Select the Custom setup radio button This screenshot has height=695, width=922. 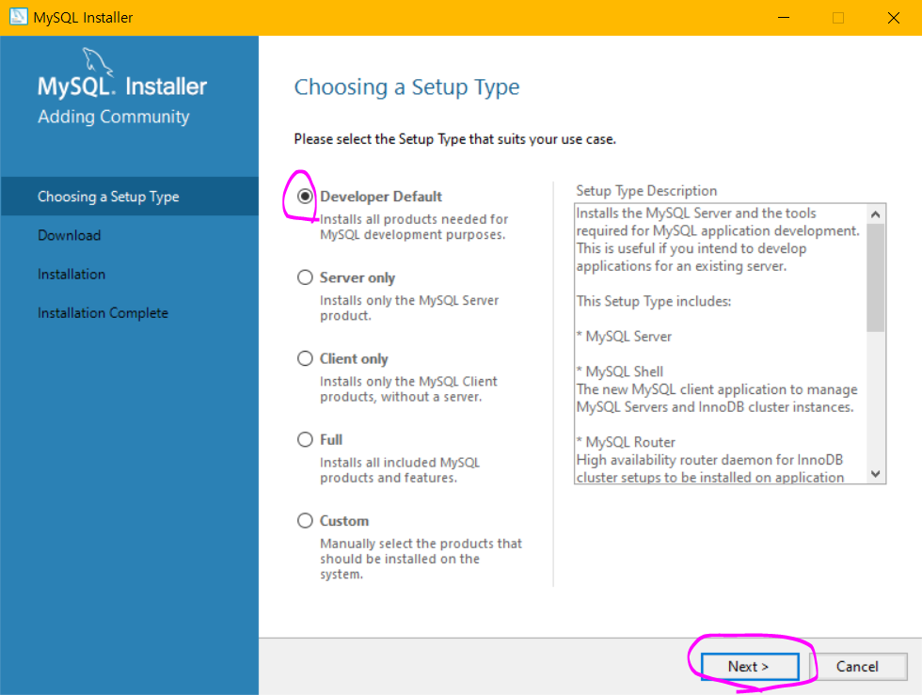pos(305,521)
